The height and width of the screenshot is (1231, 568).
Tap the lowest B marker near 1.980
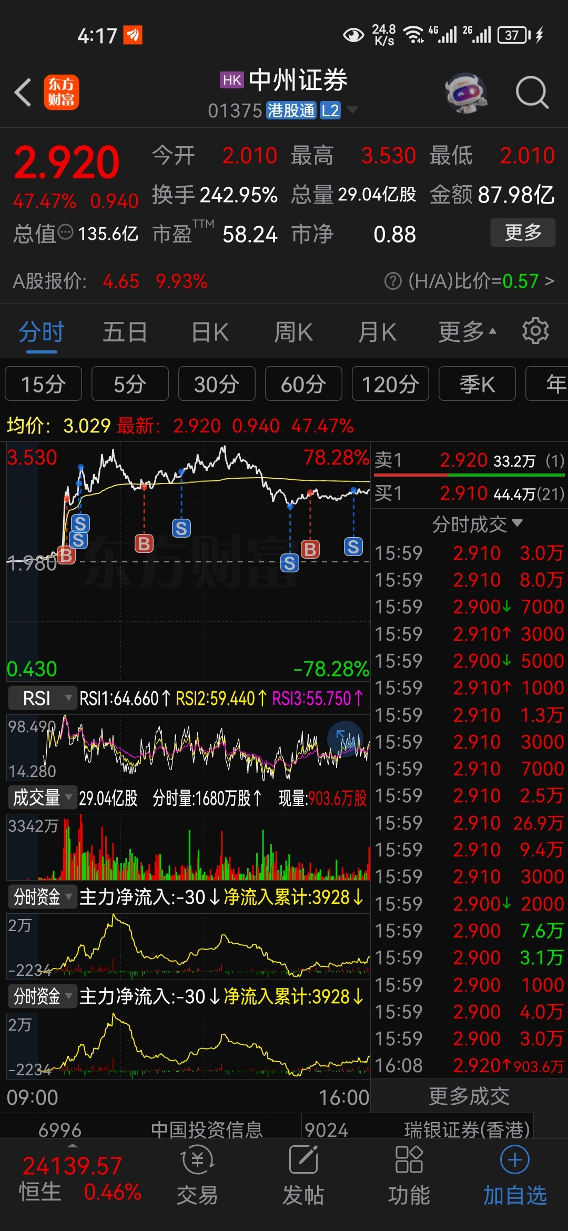tap(66, 554)
